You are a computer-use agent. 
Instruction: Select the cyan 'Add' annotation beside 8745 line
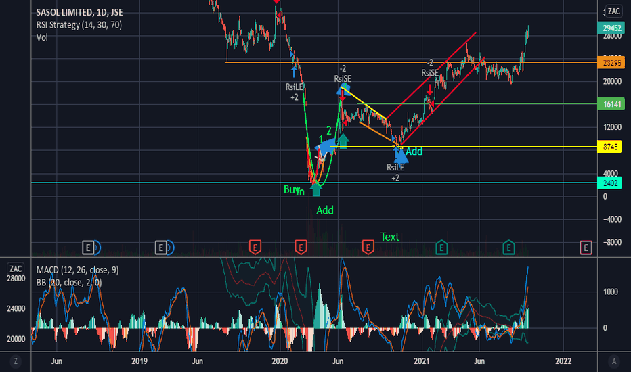[x=414, y=152]
